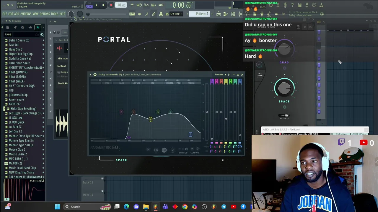Click the main pitch knob
This screenshot has width=378, height=212.
(80, 14)
